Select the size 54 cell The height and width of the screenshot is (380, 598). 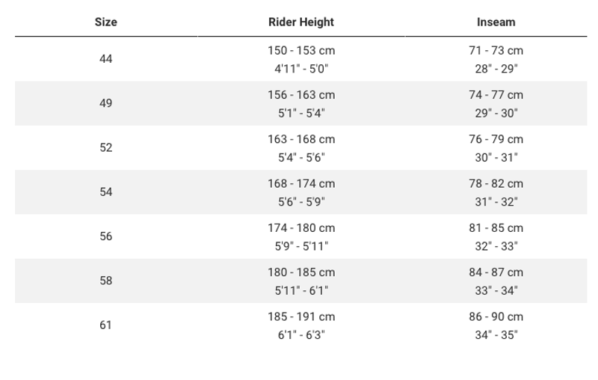point(106,191)
